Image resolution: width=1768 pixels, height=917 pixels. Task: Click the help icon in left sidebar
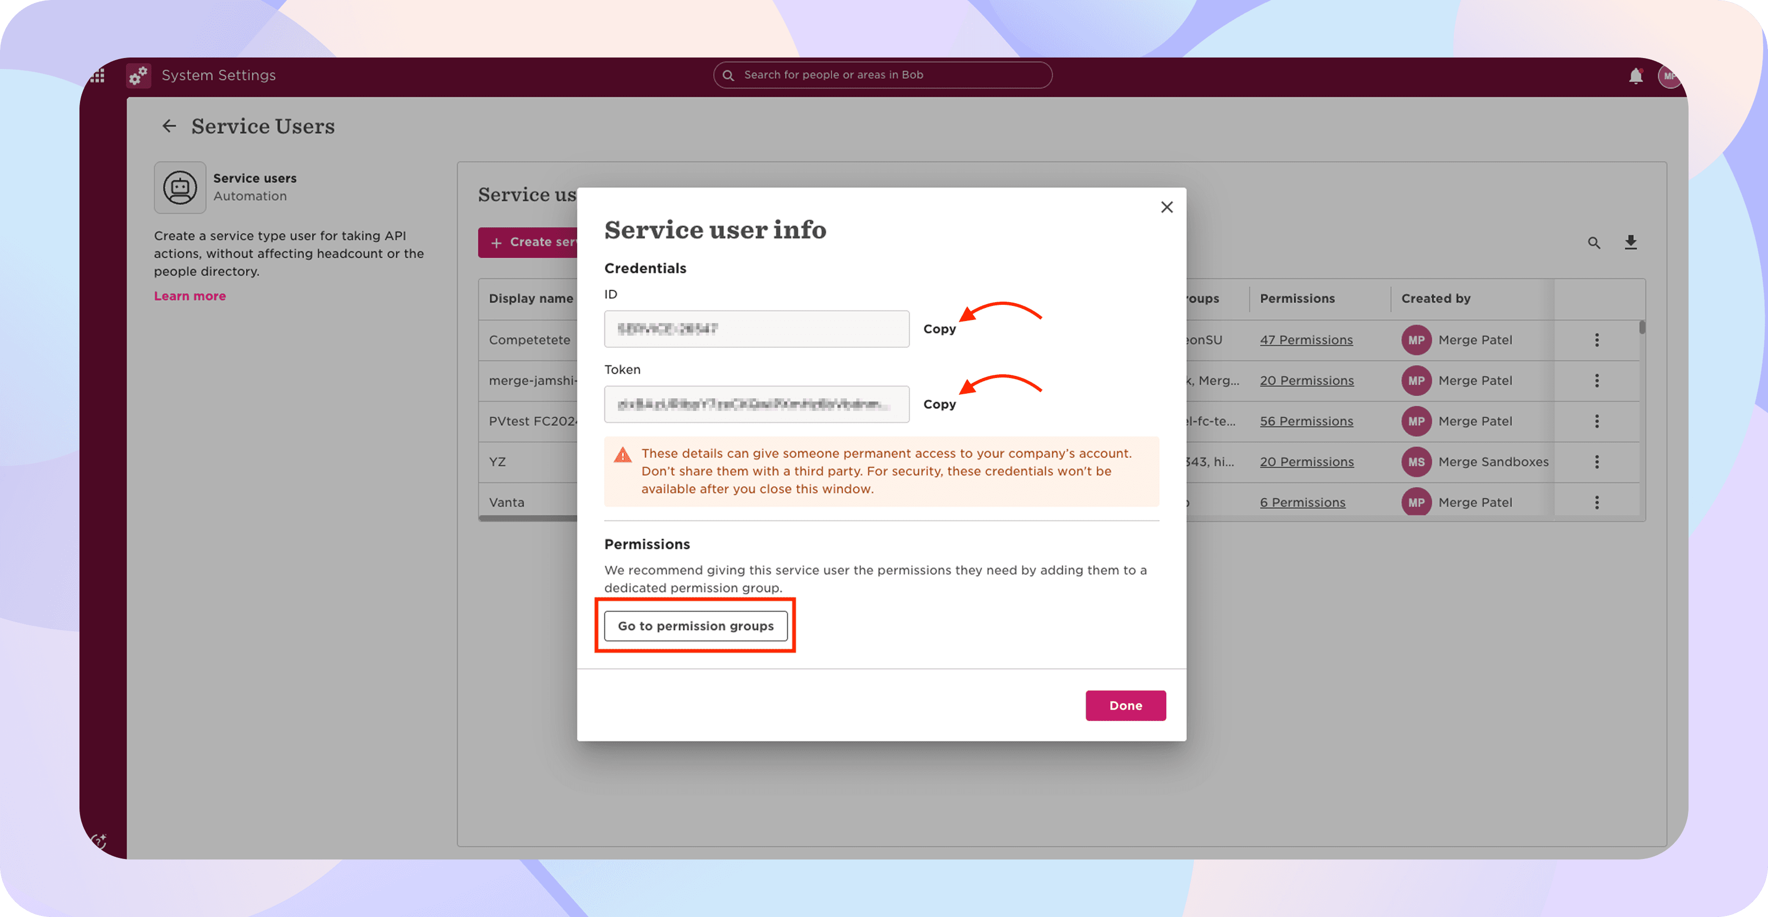pos(99,841)
